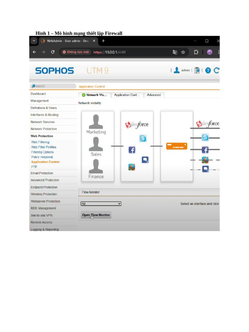Screen dimensions: 249x332
Task: Open Logging & Reporting menu
Action: (x=44, y=229)
